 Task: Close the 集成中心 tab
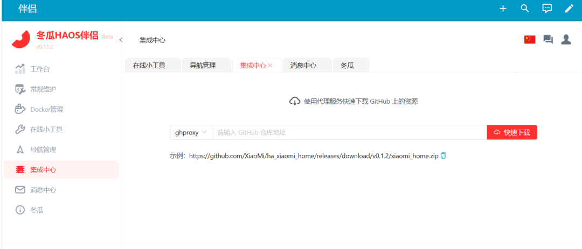(271, 66)
